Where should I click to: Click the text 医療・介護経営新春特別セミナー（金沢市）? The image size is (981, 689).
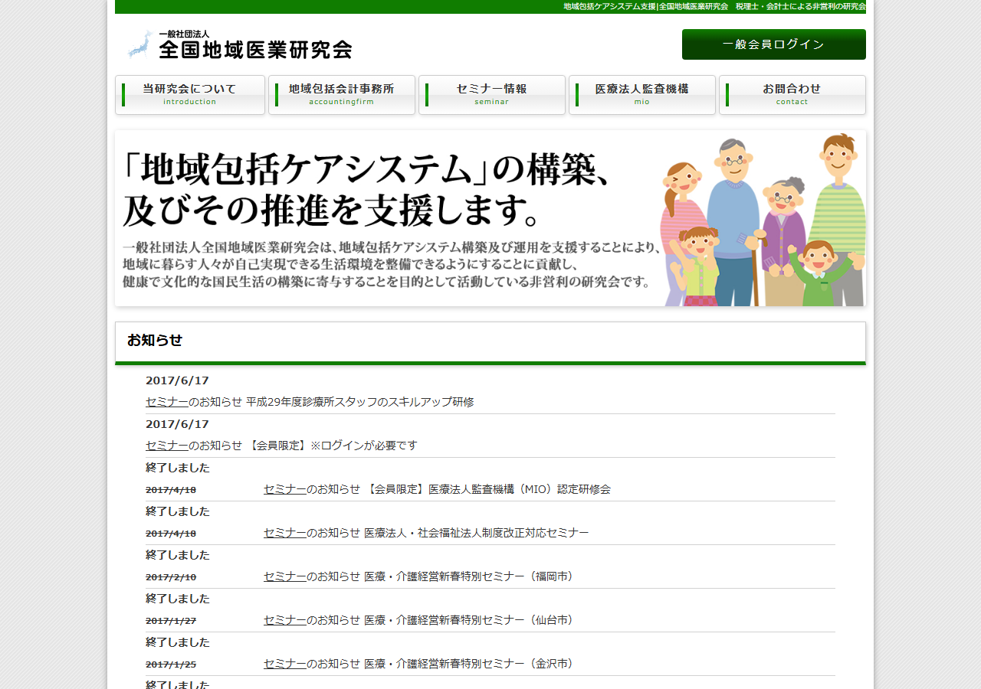coord(469,664)
